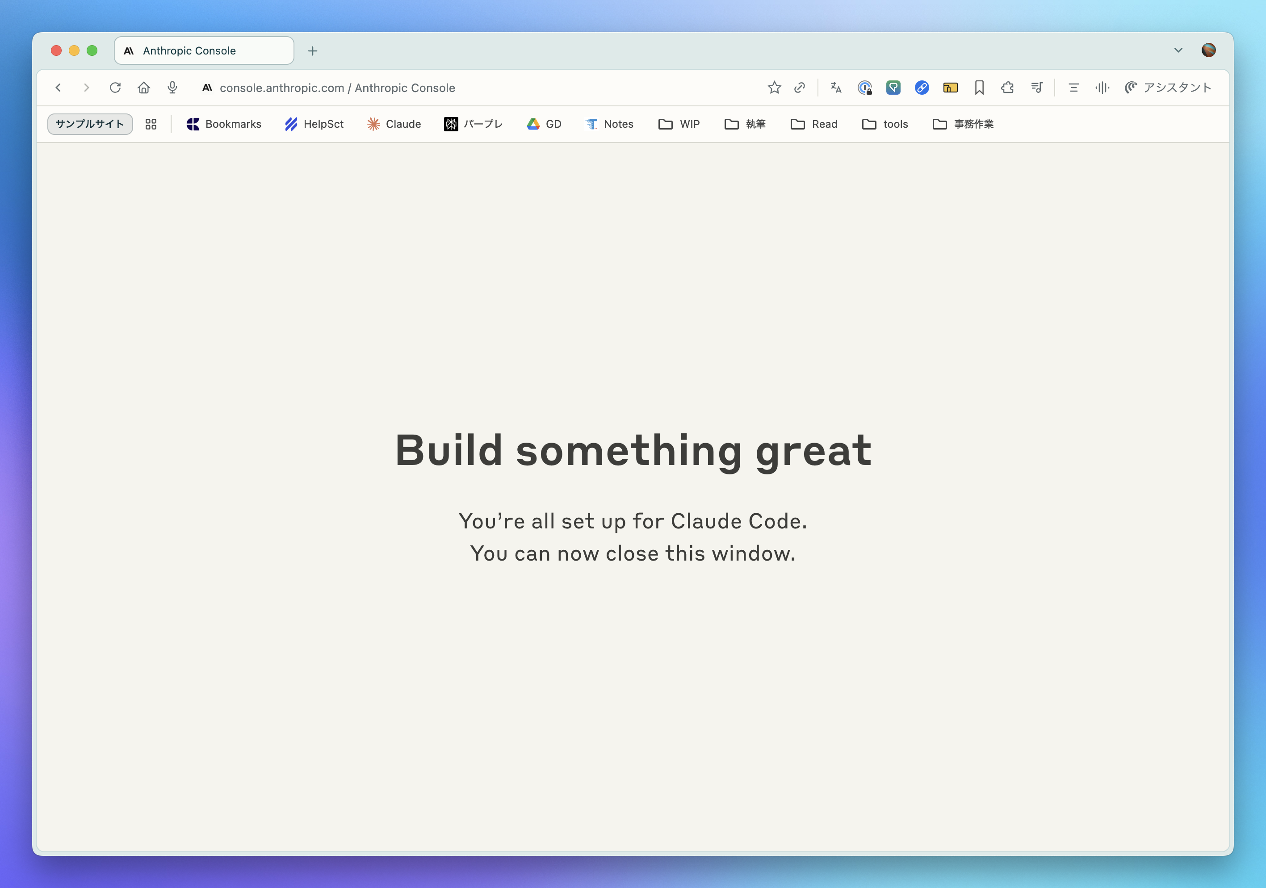Click the media control playlist icon

tap(1037, 88)
